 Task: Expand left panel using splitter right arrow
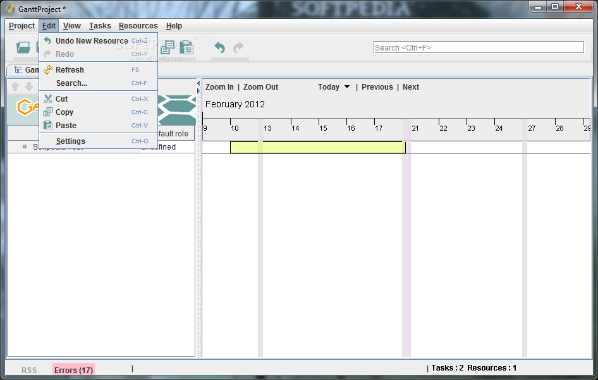pos(198,91)
